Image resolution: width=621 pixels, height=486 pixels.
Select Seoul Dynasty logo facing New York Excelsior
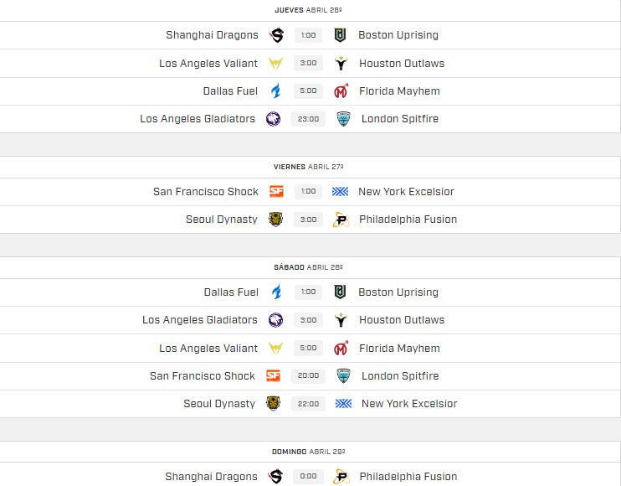(273, 404)
